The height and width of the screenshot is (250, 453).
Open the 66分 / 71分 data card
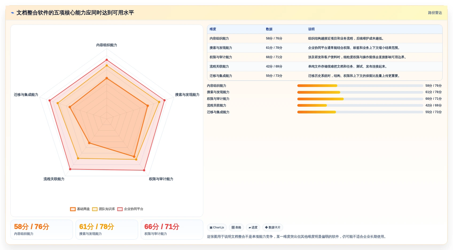pyautogui.click(x=172, y=230)
